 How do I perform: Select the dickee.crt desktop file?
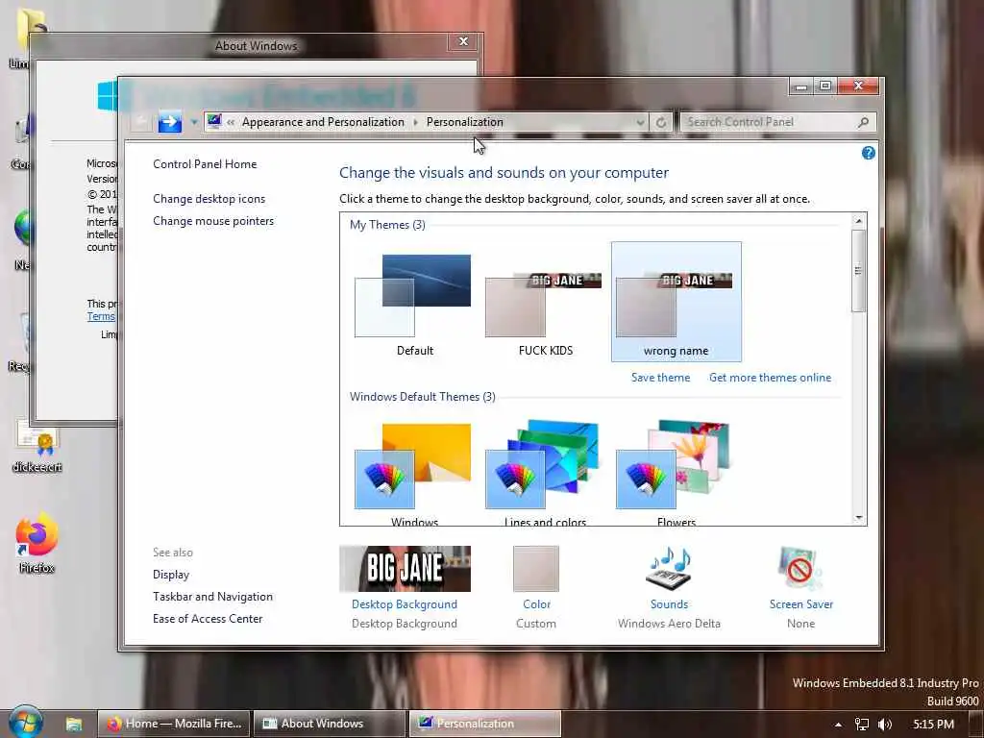37,445
